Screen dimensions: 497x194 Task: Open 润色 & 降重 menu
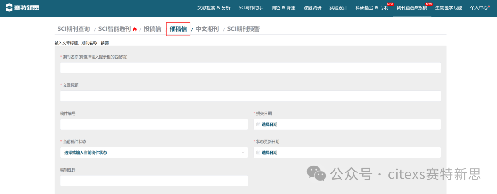pyautogui.click(x=283, y=8)
